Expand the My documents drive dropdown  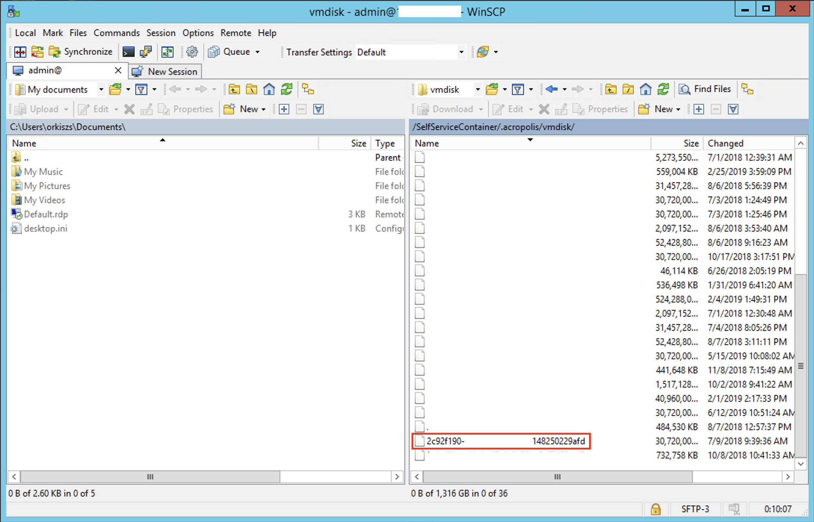101,89
